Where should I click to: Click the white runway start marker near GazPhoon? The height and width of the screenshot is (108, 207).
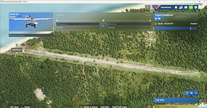pos(24,51)
